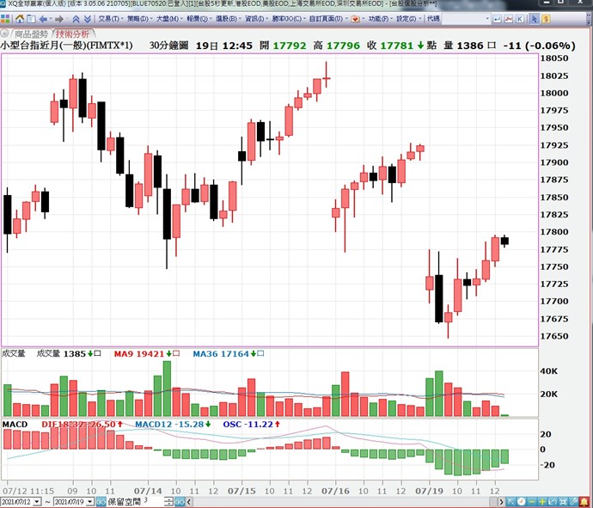The height and width of the screenshot is (508, 593).
Task: Click the pencil edit icon in the bottom toolbar
Action: (574, 502)
